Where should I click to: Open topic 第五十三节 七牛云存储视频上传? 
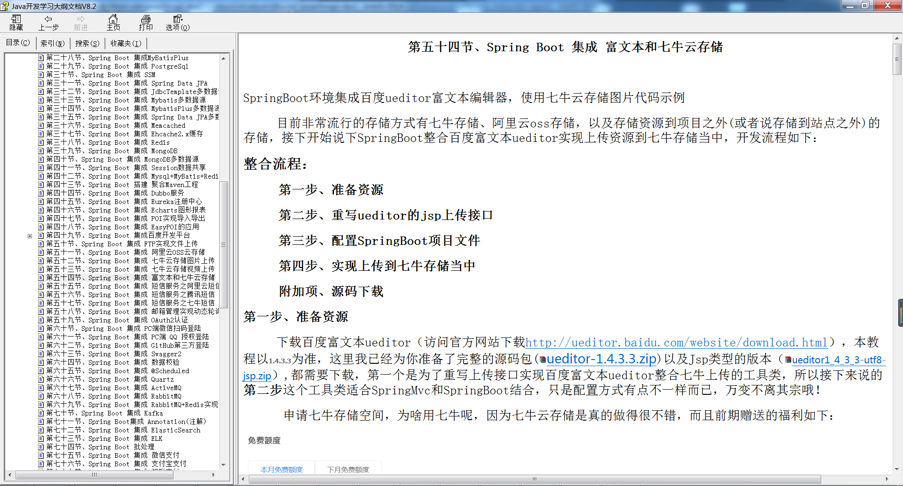130,269
